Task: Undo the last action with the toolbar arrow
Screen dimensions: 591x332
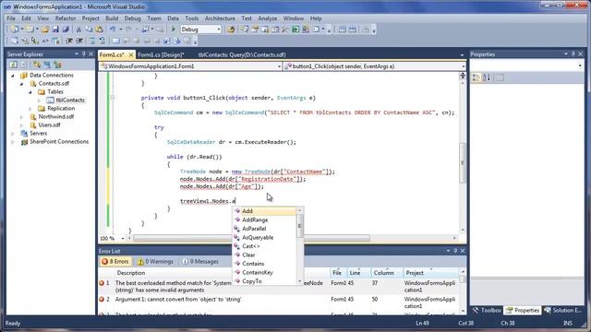Action: [113, 30]
